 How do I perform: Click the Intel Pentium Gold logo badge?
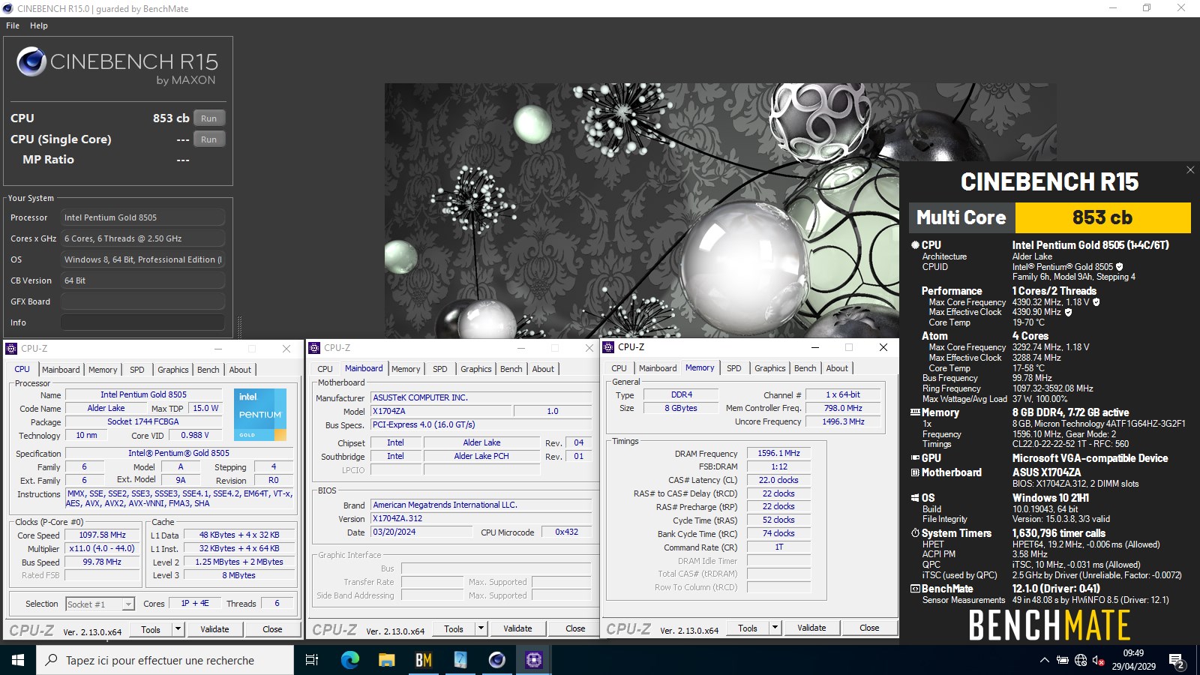[x=260, y=414]
